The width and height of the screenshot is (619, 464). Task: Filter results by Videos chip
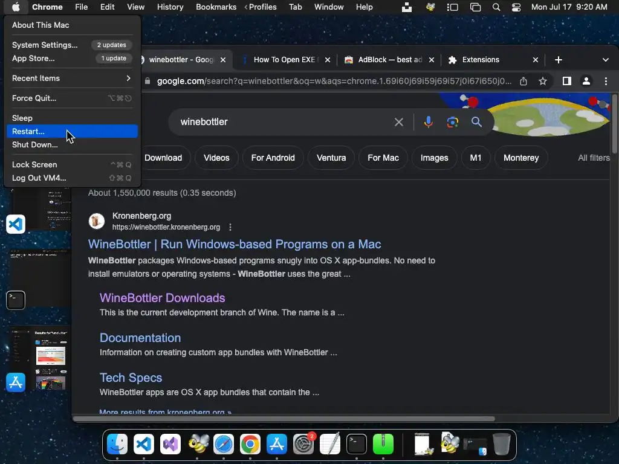point(216,158)
